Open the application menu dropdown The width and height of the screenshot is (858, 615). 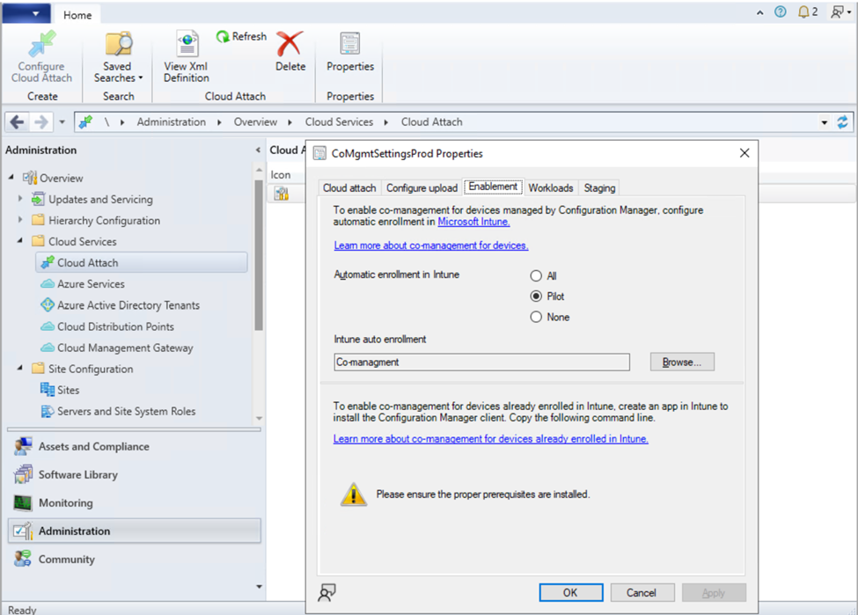coord(26,14)
